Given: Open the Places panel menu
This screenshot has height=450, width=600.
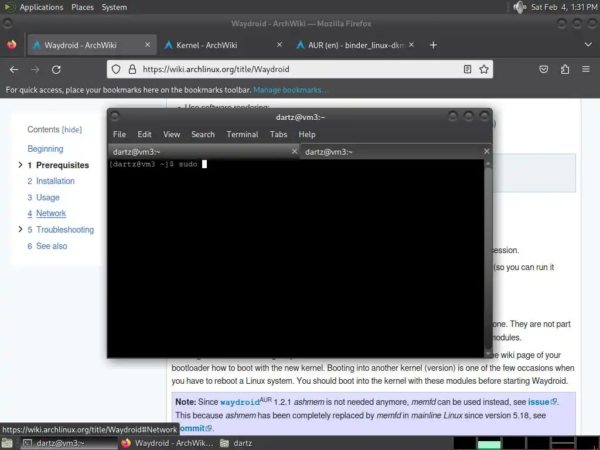Looking at the screenshot, I should (x=82, y=7).
